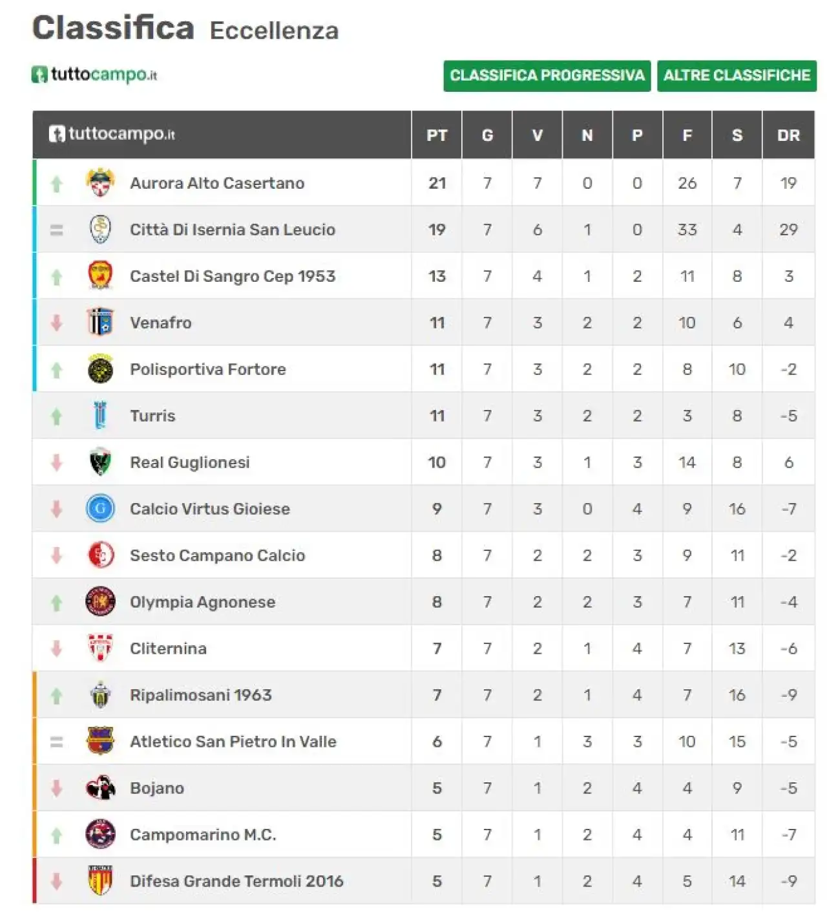Click the green up arrow beside Turris
The width and height of the screenshot is (827, 922).
pyautogui.click(x=57, y=416)
